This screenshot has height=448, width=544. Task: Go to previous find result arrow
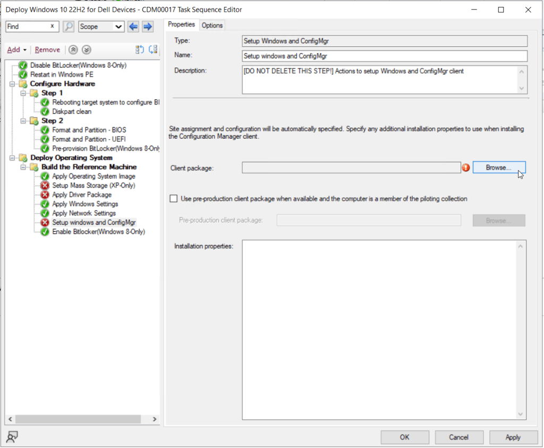pos(133,27)
